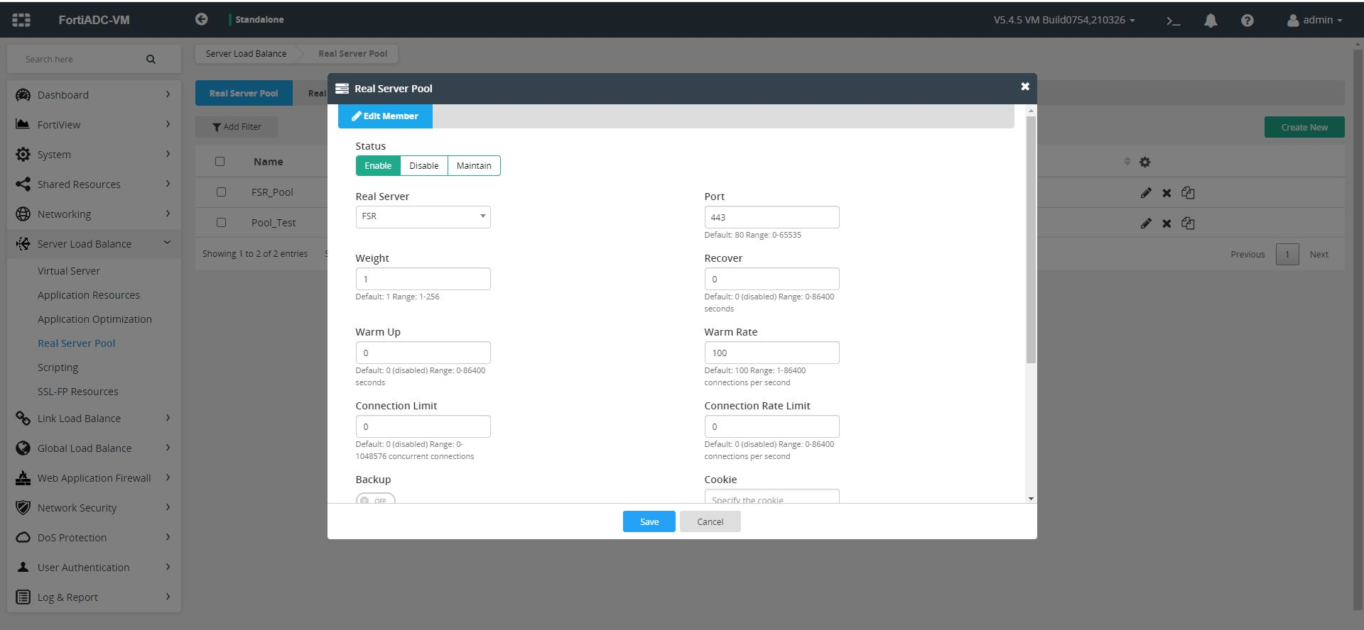Click the Link Load Balance chain icon
Viewport: 1364px width, 630px height.
click(x=23, y=418)
